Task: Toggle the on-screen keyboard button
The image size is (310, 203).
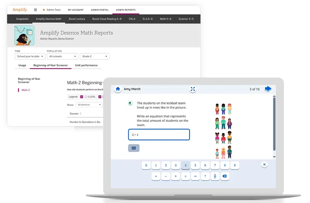Action: tap(134, 148)
